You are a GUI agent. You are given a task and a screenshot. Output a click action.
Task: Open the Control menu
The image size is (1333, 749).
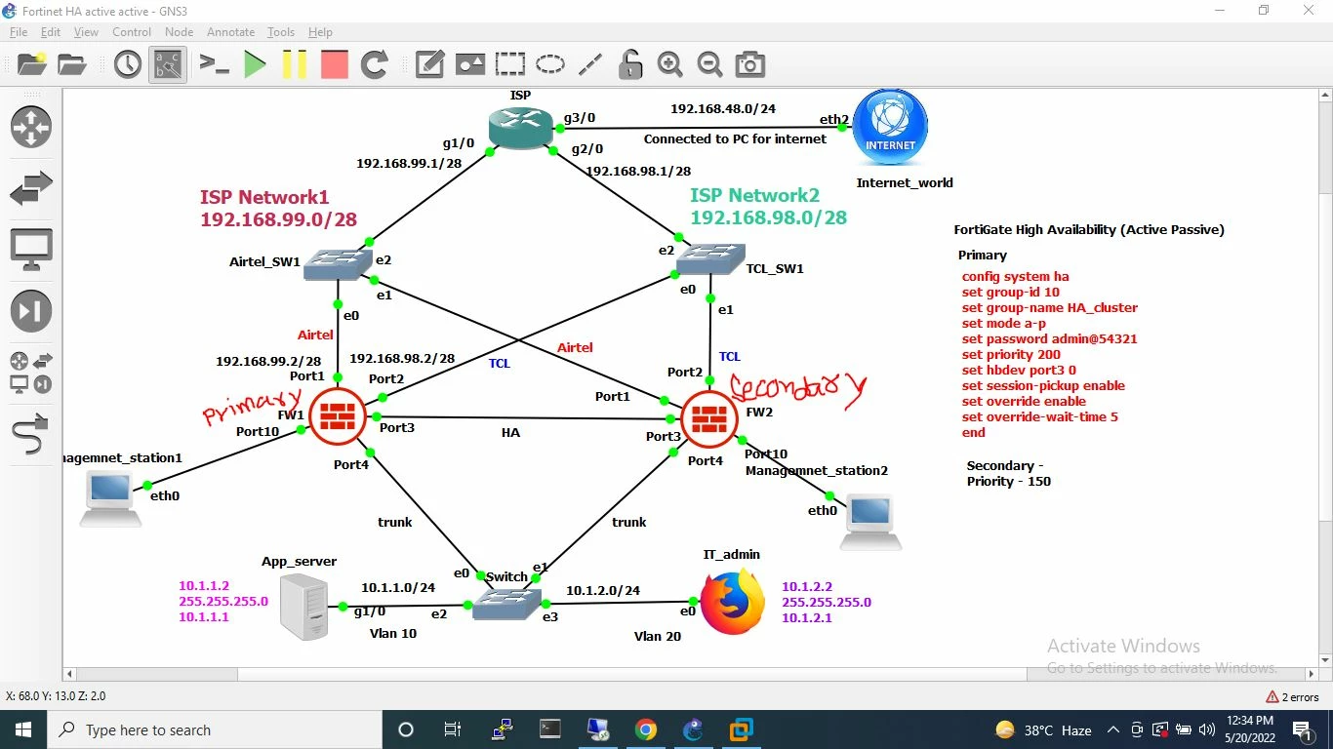click(x=132, y=32)
